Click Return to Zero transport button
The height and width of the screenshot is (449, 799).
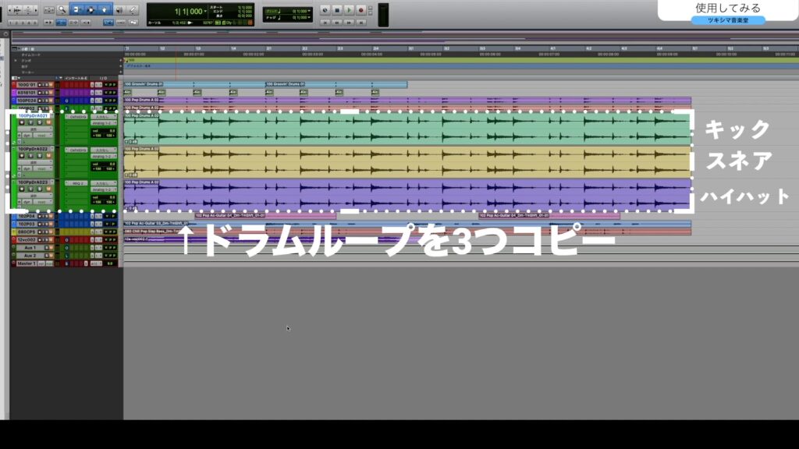point(325,23)
